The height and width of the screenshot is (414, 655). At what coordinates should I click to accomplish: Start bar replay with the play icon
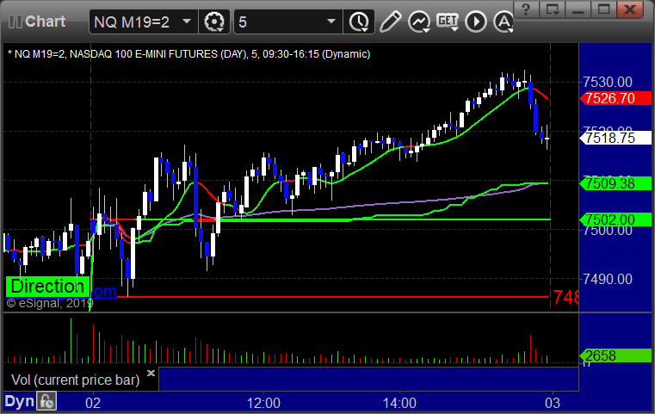point(476,22)
